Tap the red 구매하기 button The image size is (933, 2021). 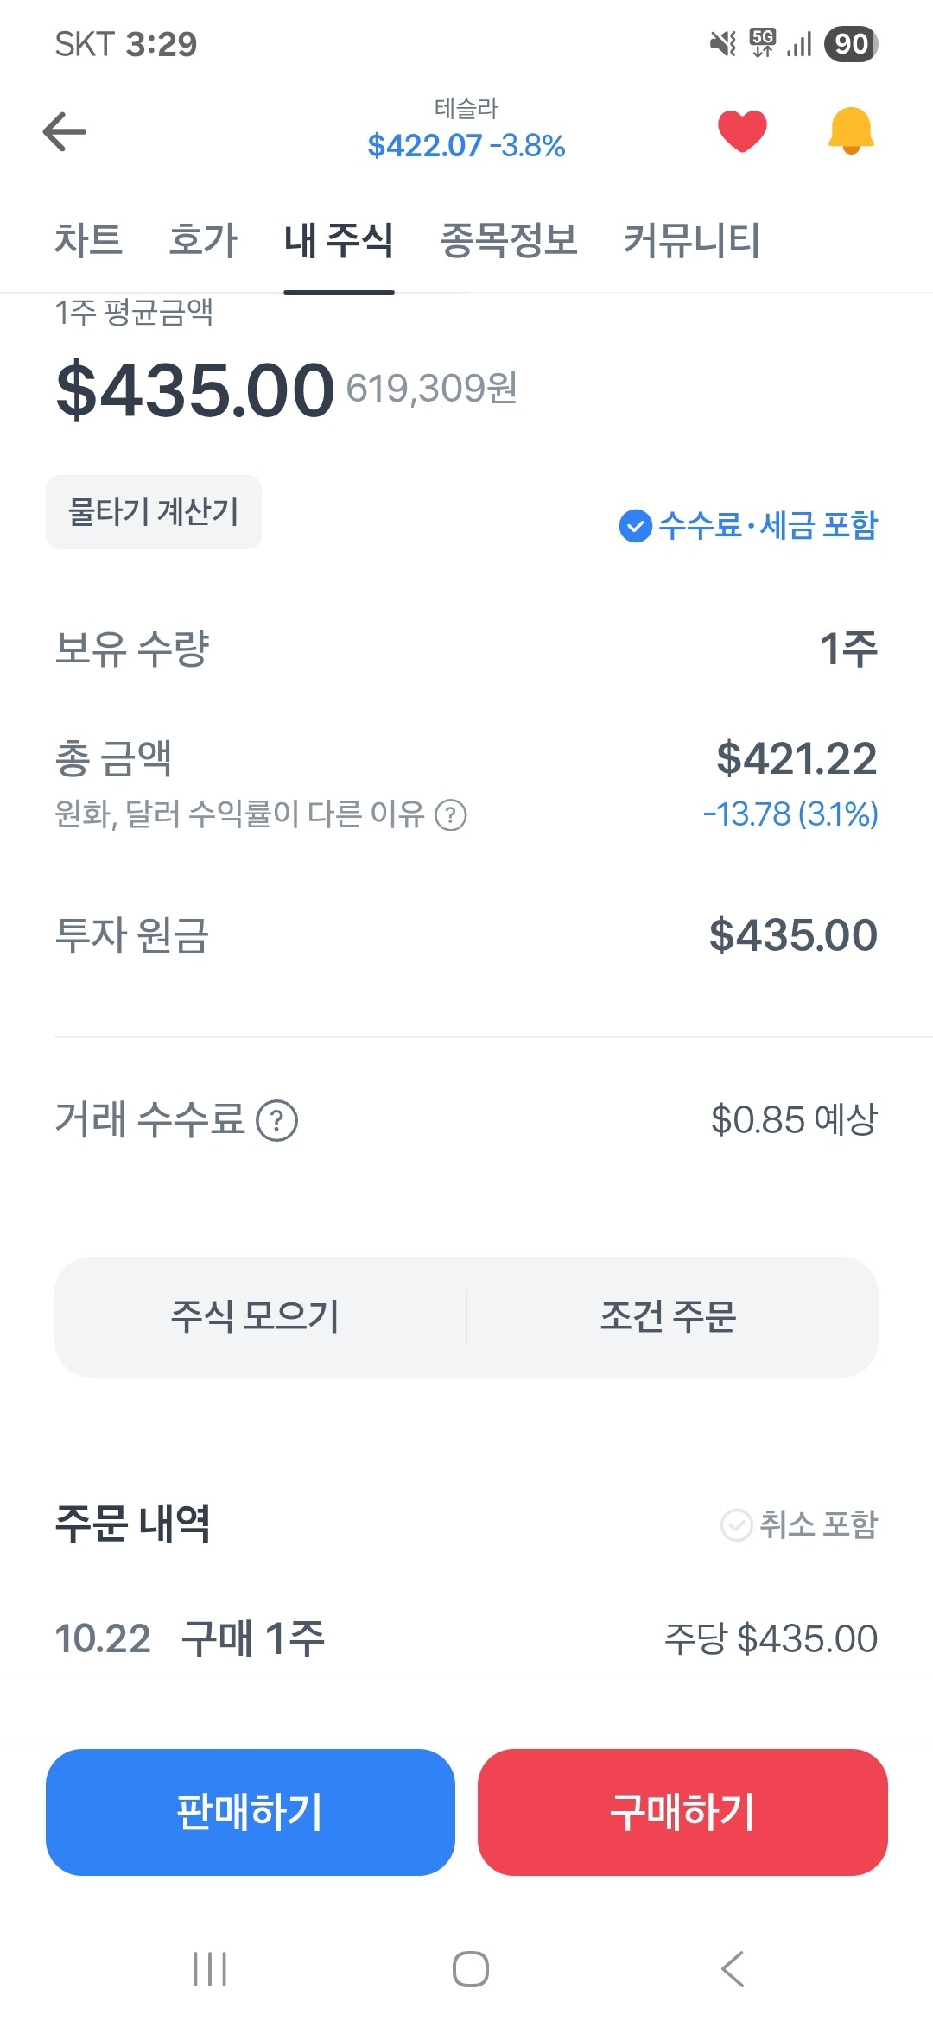(682, 1812)
